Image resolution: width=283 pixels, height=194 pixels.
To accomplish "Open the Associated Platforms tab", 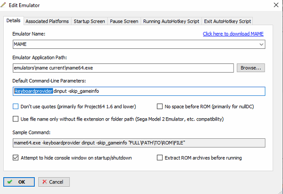I will [47, 21].
